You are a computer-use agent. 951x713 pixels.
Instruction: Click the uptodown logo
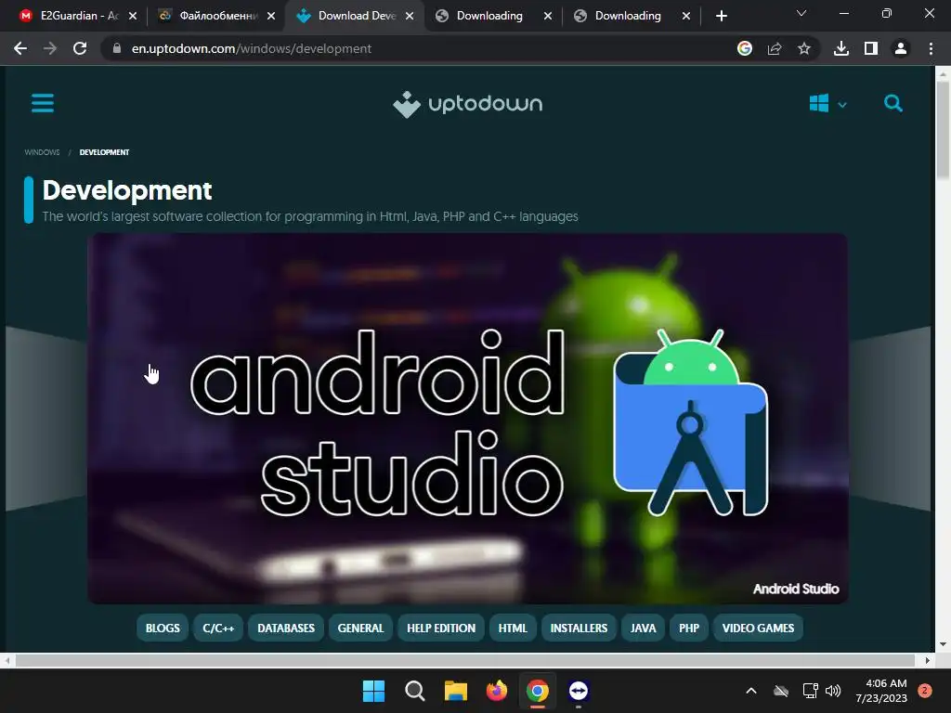coord(468,104)
